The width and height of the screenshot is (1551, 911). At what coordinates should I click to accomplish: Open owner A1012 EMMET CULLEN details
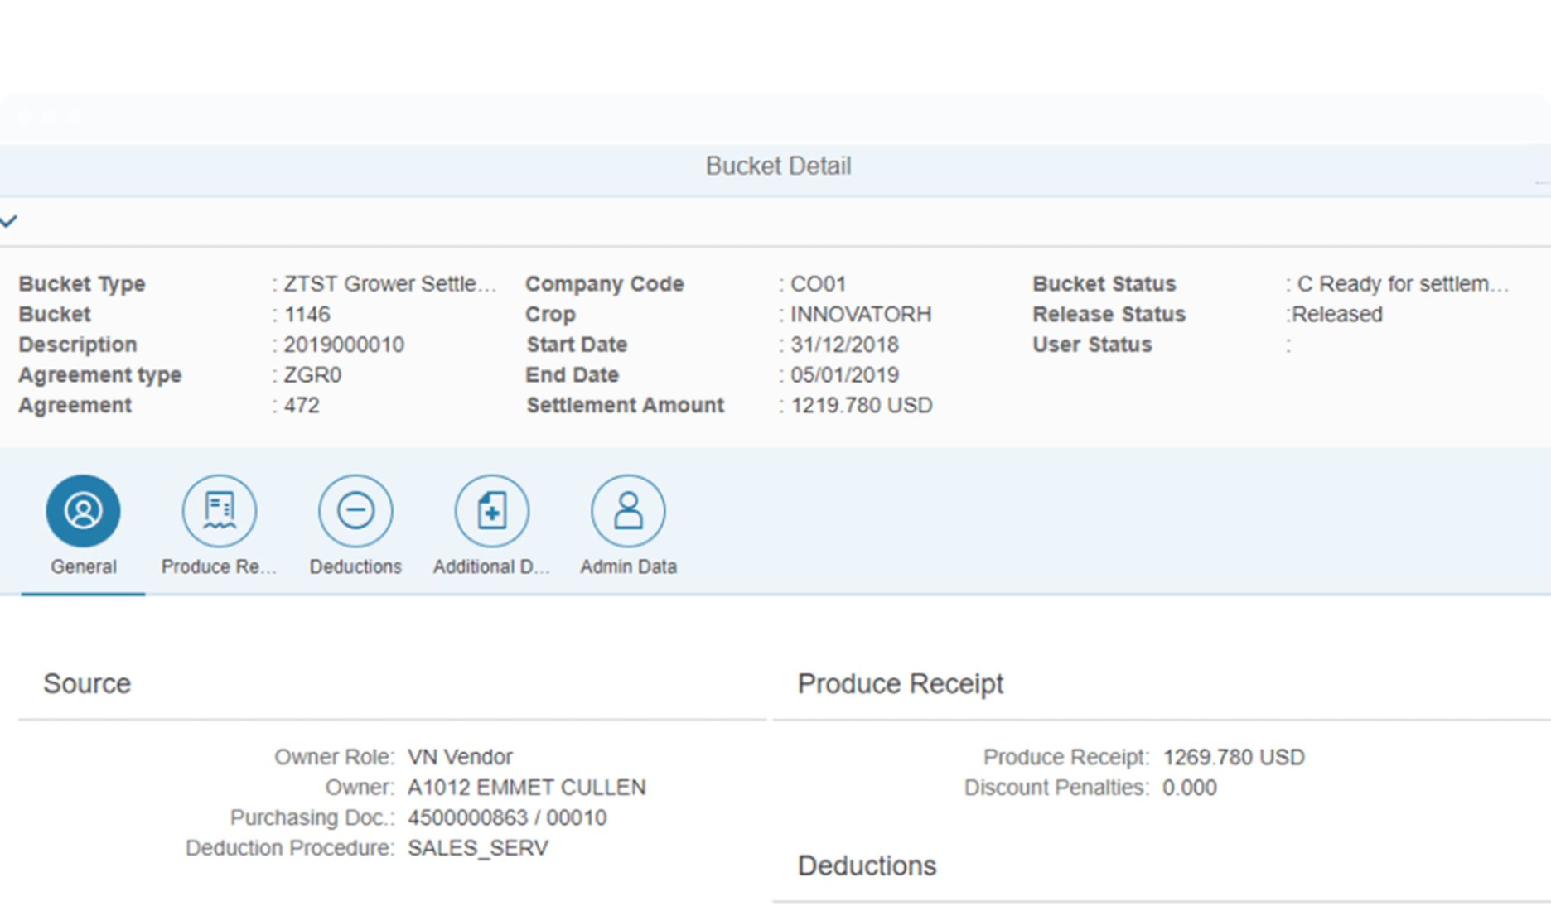pos(527,787)
